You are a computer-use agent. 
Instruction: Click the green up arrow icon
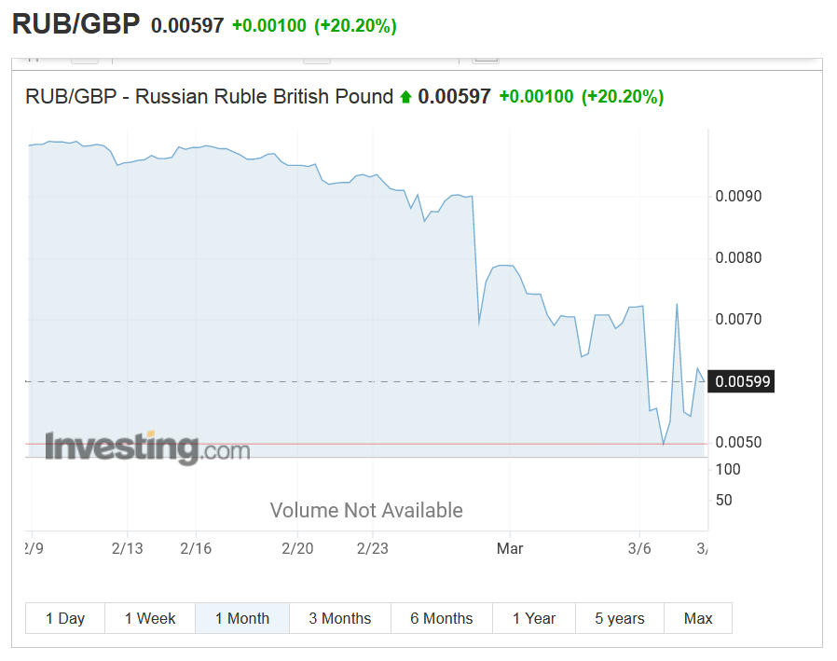click(x=405, y=97)
